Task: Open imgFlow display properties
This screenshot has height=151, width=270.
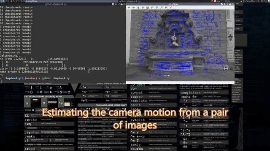Action: point(171,8)
